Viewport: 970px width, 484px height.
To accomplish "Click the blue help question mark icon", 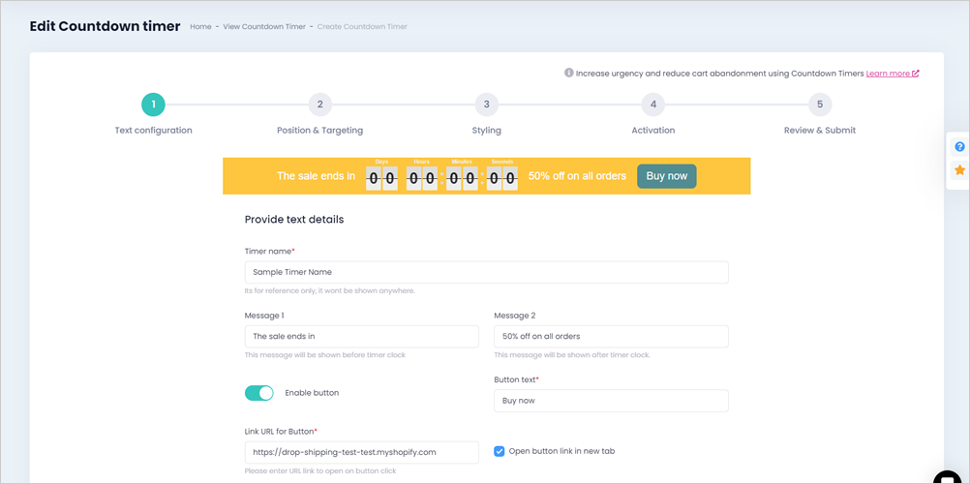I will click(959, 147).
